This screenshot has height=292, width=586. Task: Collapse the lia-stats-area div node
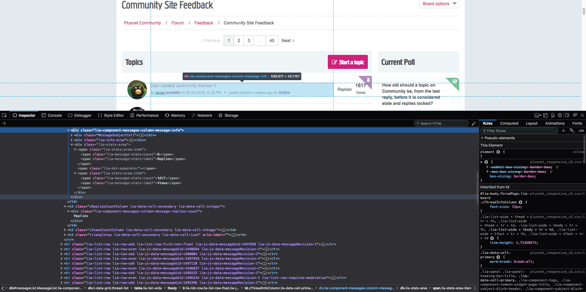[x=72, y=145]
